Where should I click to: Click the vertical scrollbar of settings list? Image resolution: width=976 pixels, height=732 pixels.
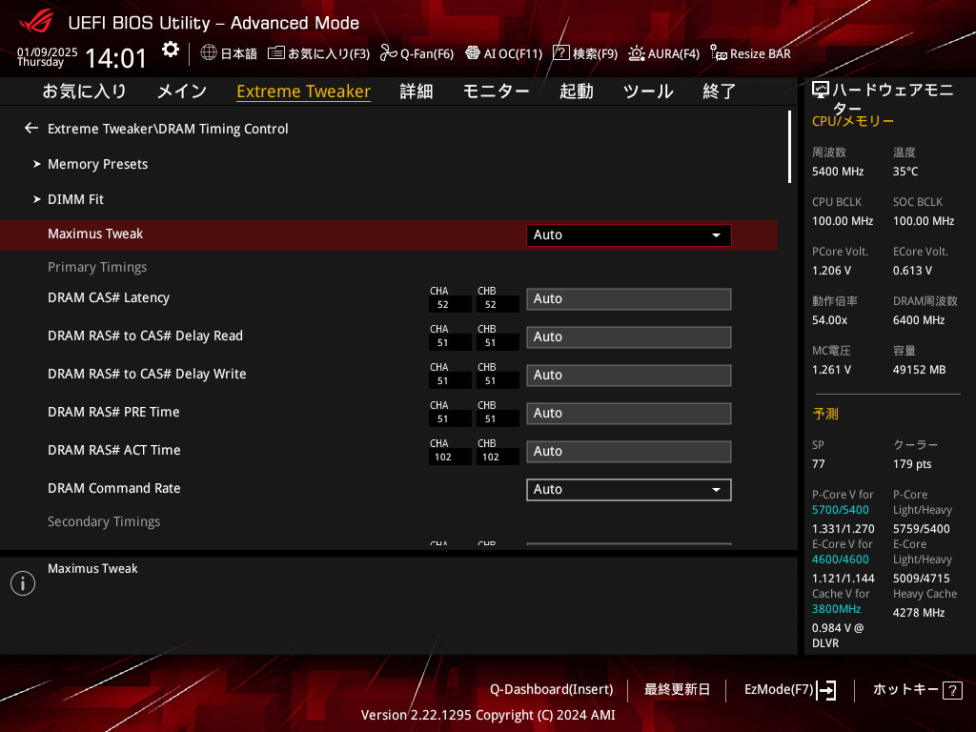click(x=789, y=147)
